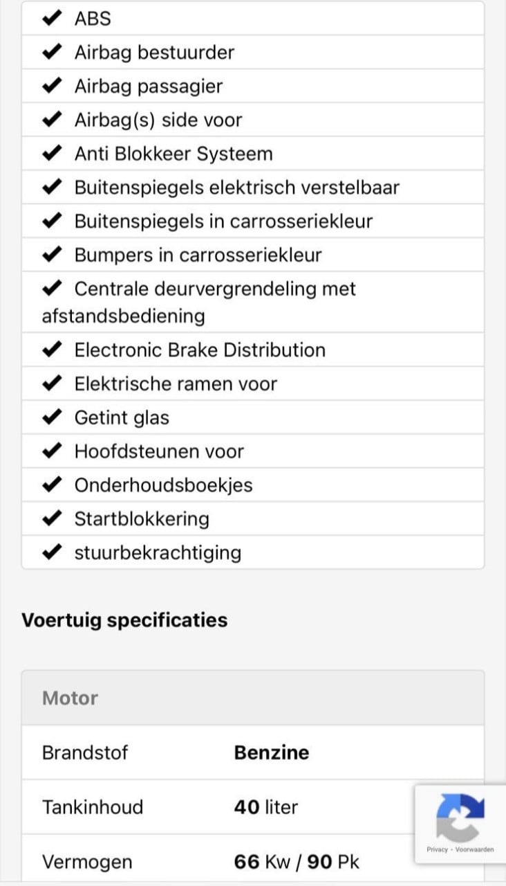Select the Anti Blokkeer Systeem item
This screenshot has width=506, height=886.
pyautogui.click(x=253, y=154)
